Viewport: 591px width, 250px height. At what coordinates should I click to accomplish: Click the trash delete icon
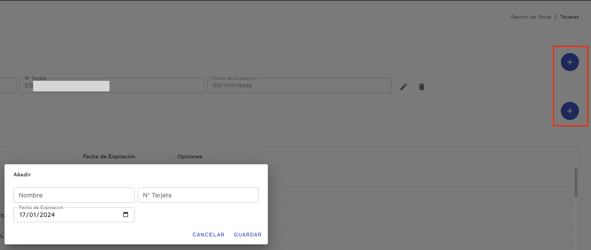[x=422, y=87]
